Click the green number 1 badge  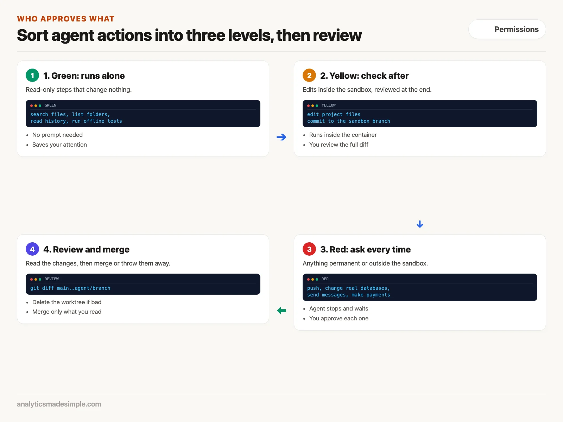click(x=32, y=75)
